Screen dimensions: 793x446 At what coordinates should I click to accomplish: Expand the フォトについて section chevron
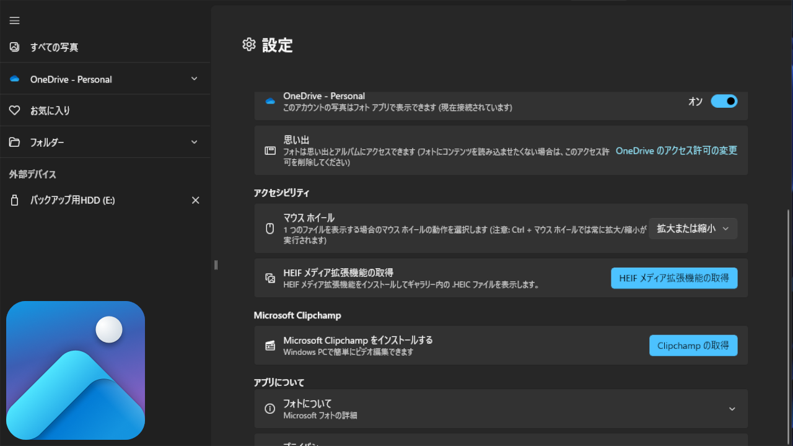coord(732,409)
